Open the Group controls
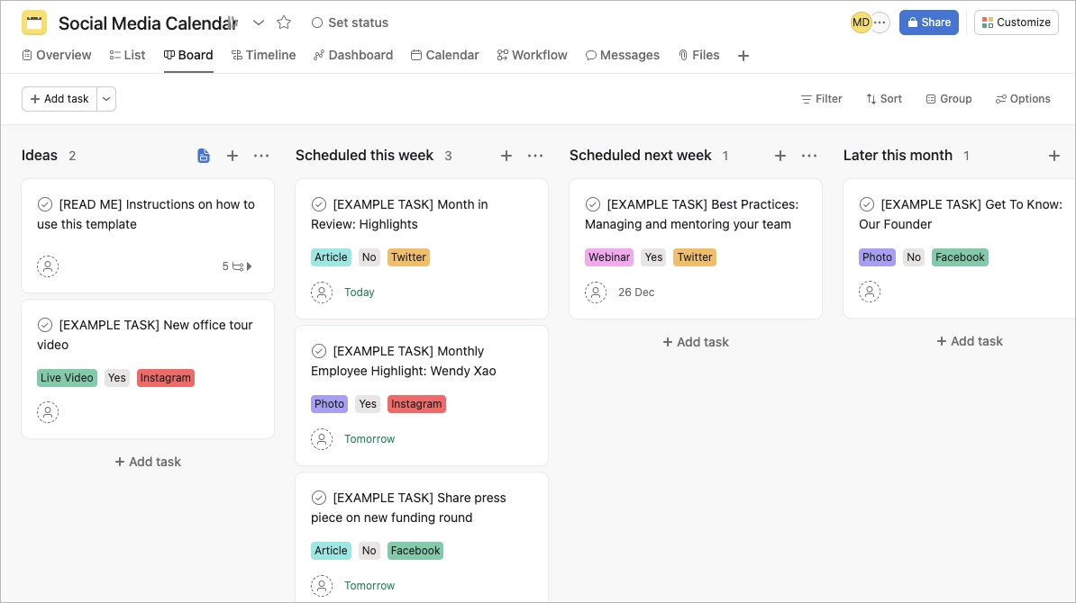The width and height of the screenshot is (1076, 603). pos(949,99)
